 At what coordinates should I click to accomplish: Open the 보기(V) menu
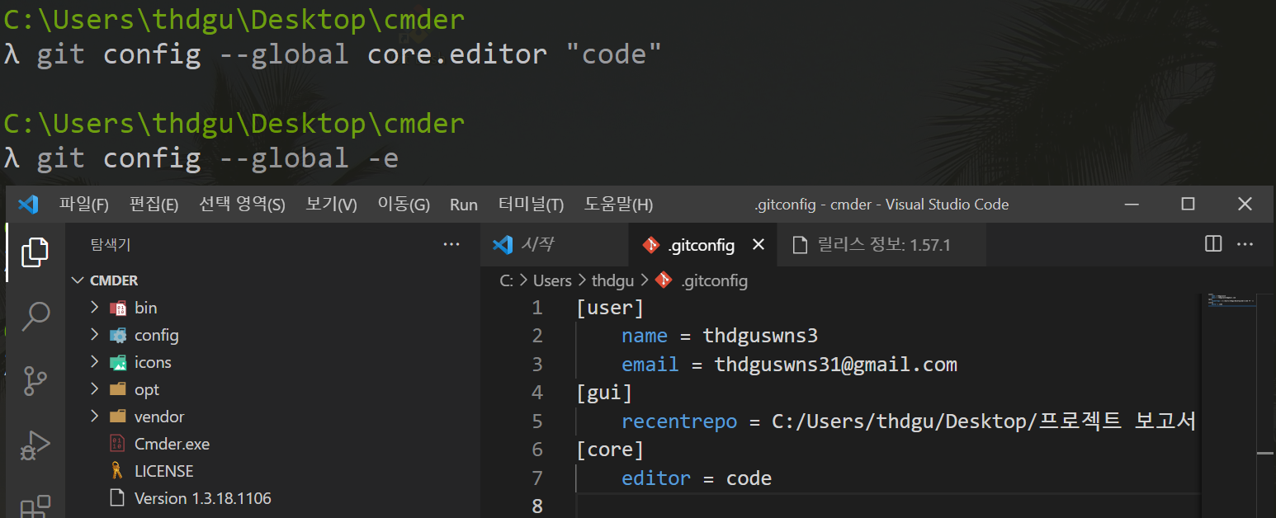pyautogui.click(x=331, y=205)
